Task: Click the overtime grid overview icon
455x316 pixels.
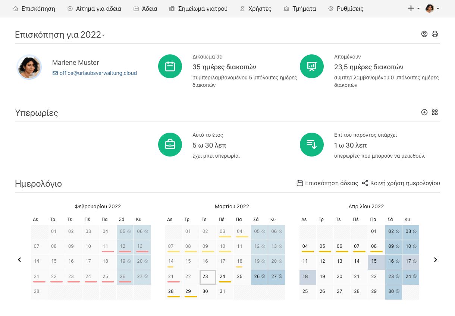Action: tap(435, 112)
